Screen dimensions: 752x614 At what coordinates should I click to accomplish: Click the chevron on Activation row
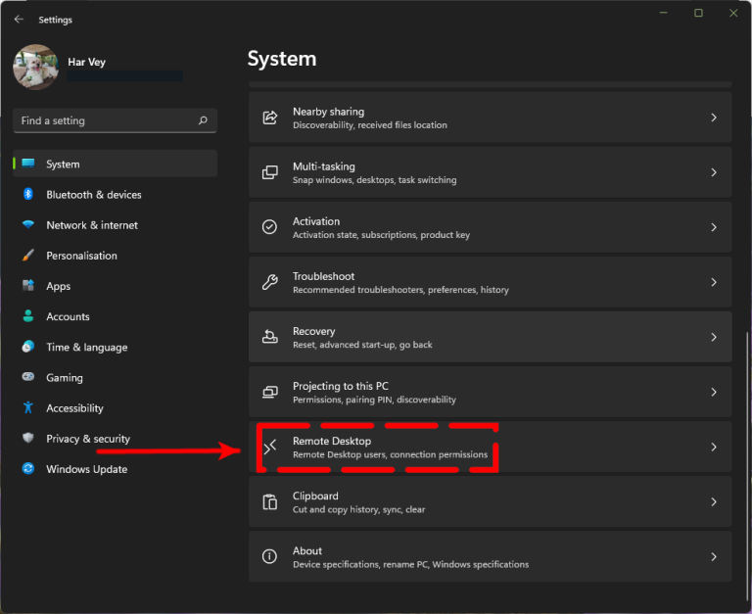click(714, 227)
